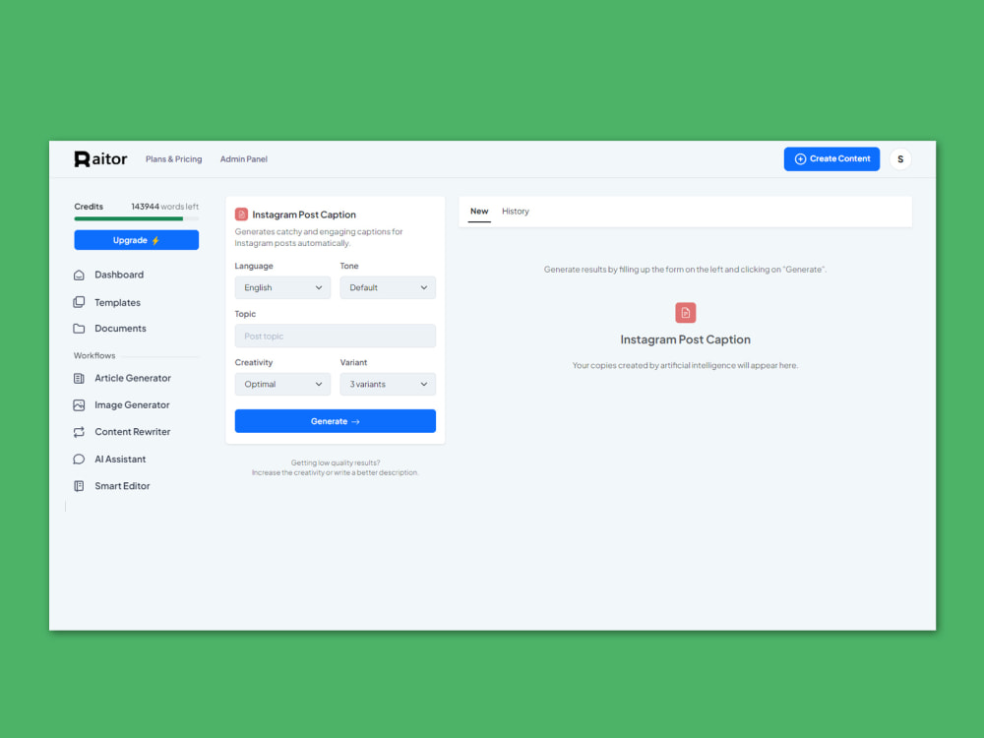Screen dimensions: 984x738
Task: Click the lightning bolt on Upgrade
Action: [x=155, y=240]
